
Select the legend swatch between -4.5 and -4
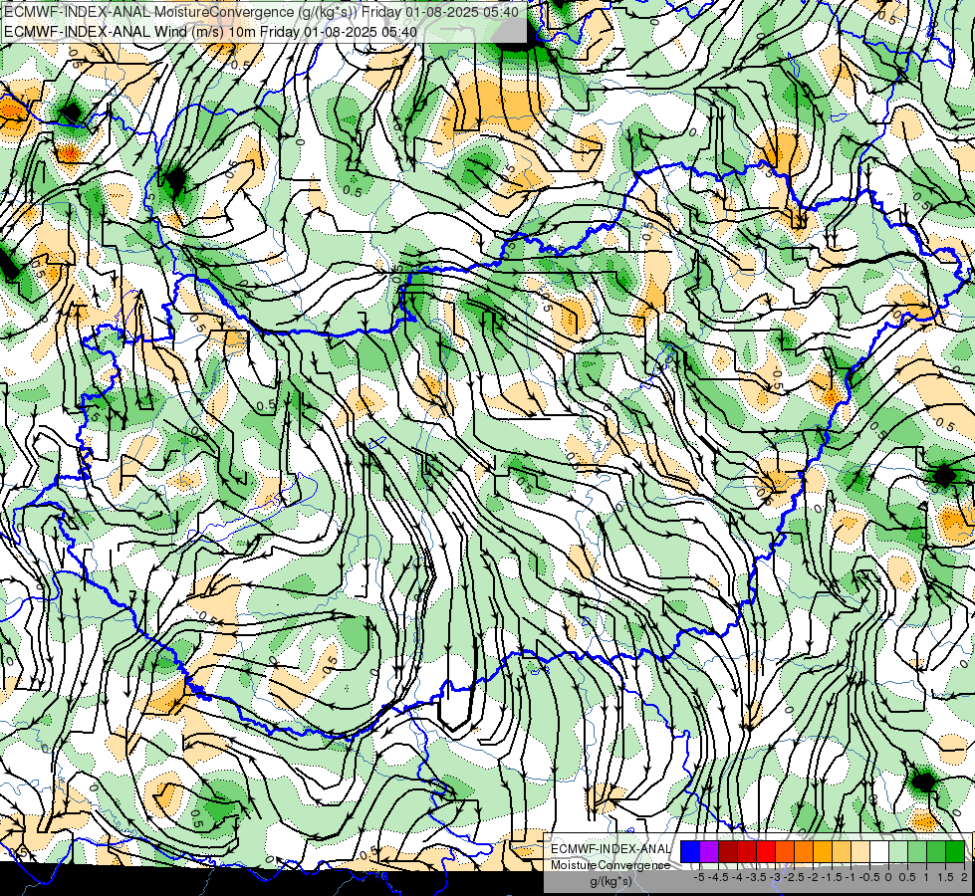[728, 851]
